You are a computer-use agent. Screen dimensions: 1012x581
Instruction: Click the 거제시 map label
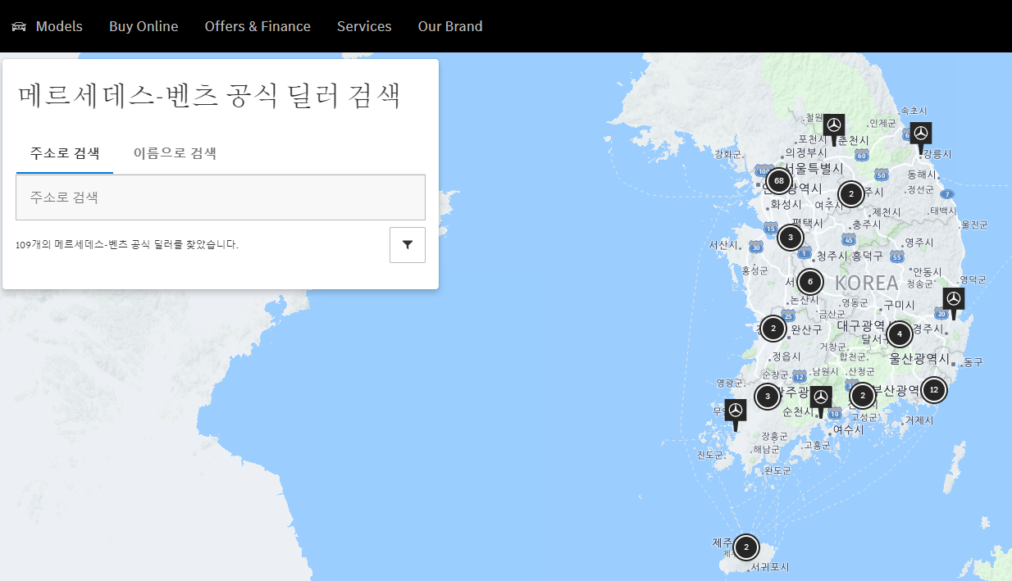pyautogui.click(x=919, y=420)
